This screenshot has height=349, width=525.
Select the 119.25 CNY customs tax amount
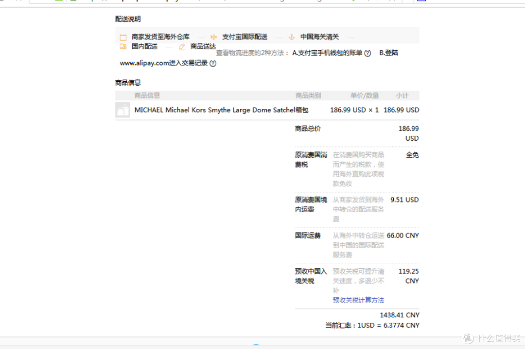pyautogui.click(x=409, y=276)
